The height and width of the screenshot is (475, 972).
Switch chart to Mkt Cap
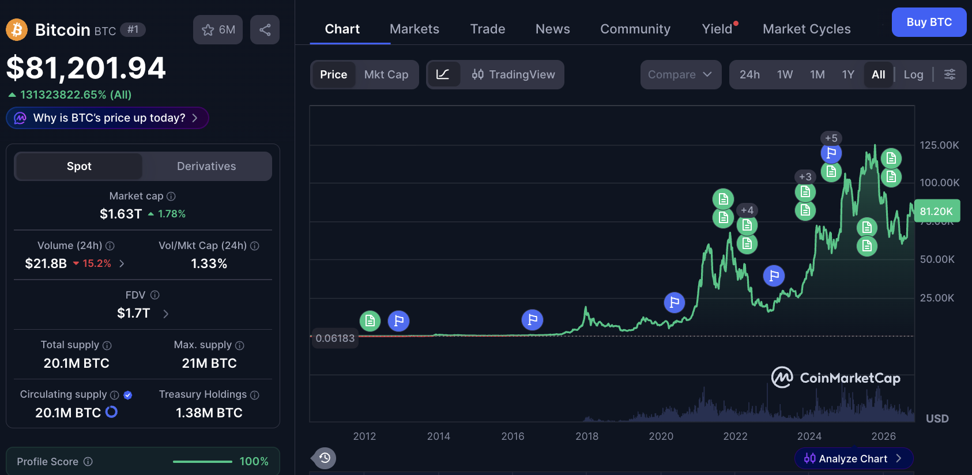pos(386,74)
